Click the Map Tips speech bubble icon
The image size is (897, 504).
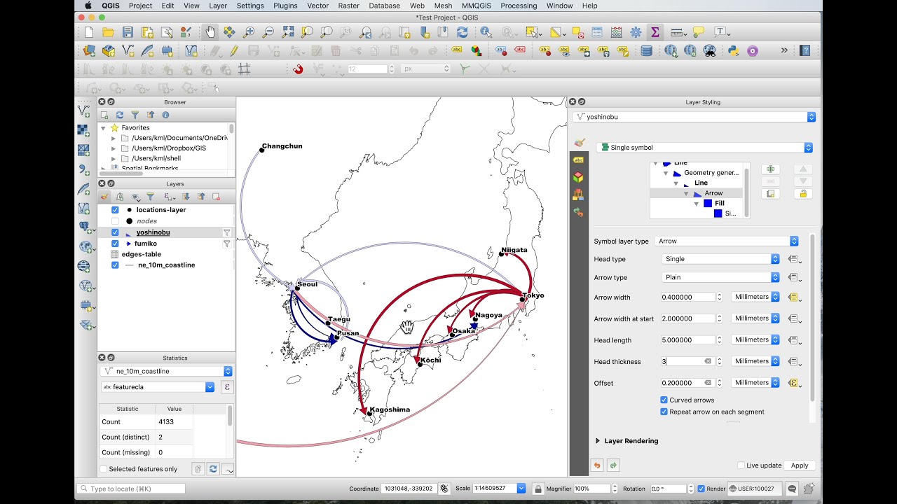point(698,32)
